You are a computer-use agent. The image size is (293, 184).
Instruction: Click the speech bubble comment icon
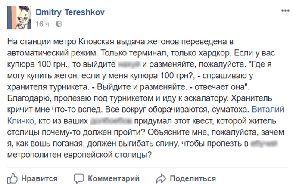[x=79, y=178]
